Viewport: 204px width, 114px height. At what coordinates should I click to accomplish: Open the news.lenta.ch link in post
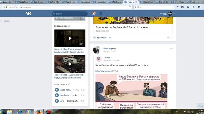pyautogui.click(x=106, y=71)
